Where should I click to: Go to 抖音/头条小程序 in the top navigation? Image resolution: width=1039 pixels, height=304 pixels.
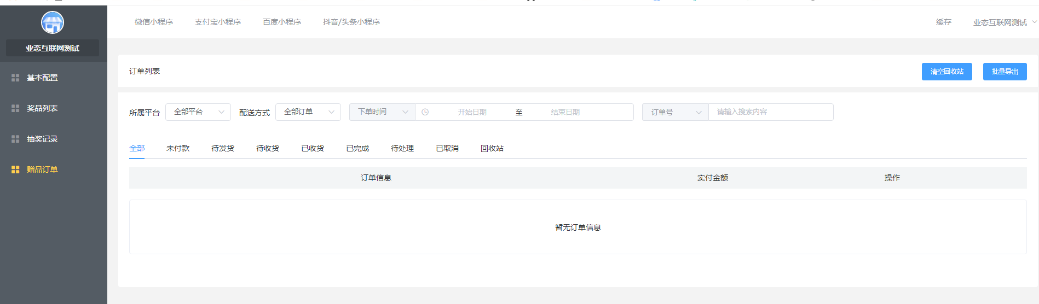(351, 22)
